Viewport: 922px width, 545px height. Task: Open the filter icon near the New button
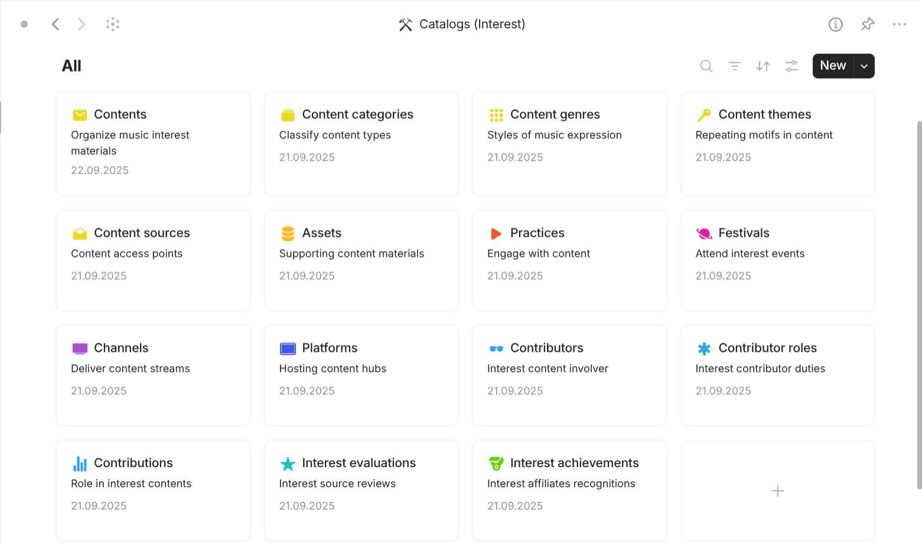click(x=734, y=66)
